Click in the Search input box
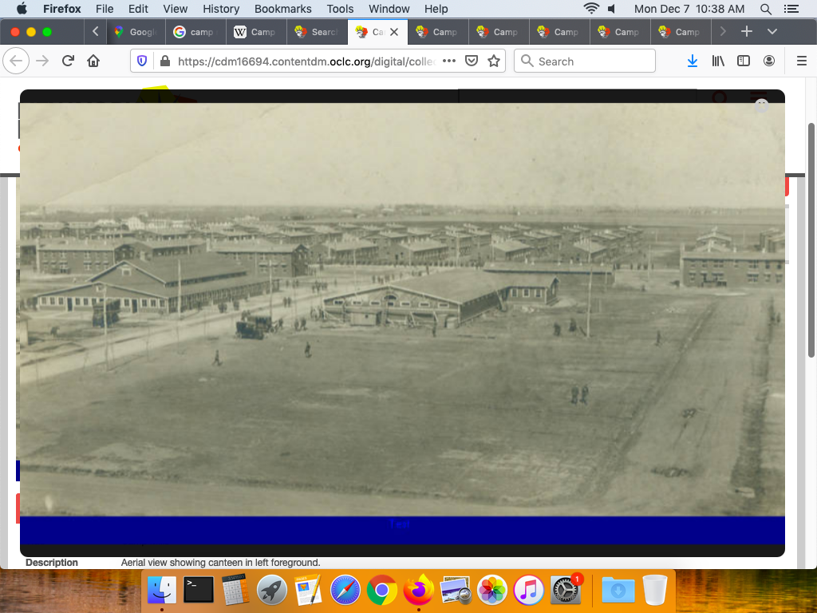817x613 pixels. (x=590, y=61)
